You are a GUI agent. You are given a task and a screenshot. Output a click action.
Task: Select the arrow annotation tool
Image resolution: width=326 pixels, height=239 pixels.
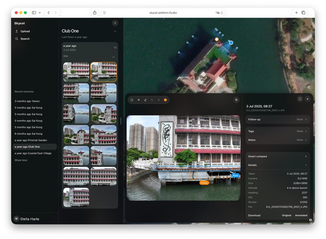[139, 100]
